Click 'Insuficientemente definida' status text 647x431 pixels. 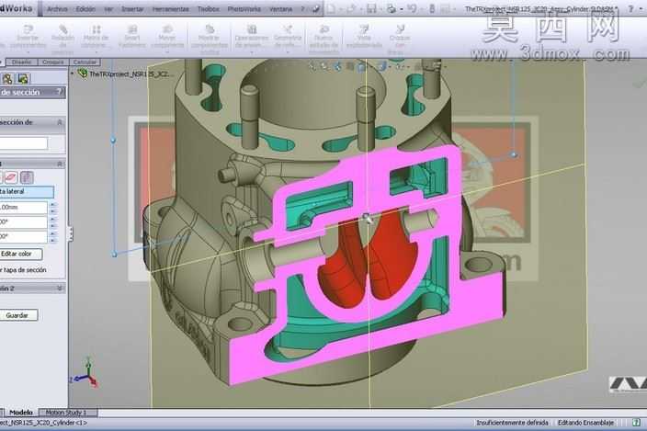513,423
